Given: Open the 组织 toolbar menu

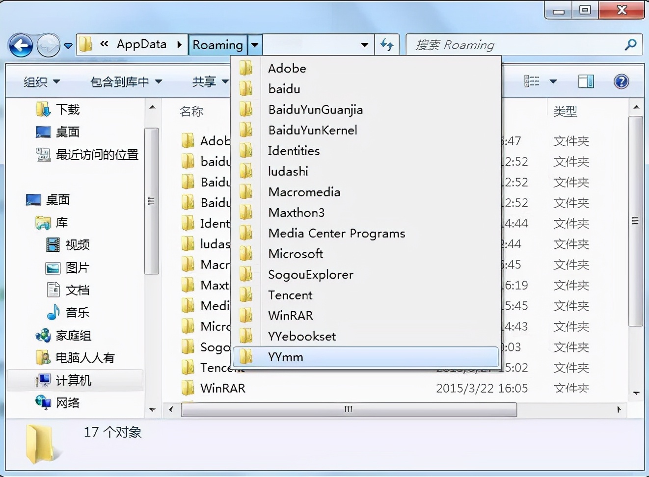Looking at the screenshot, I should point(41,81).
